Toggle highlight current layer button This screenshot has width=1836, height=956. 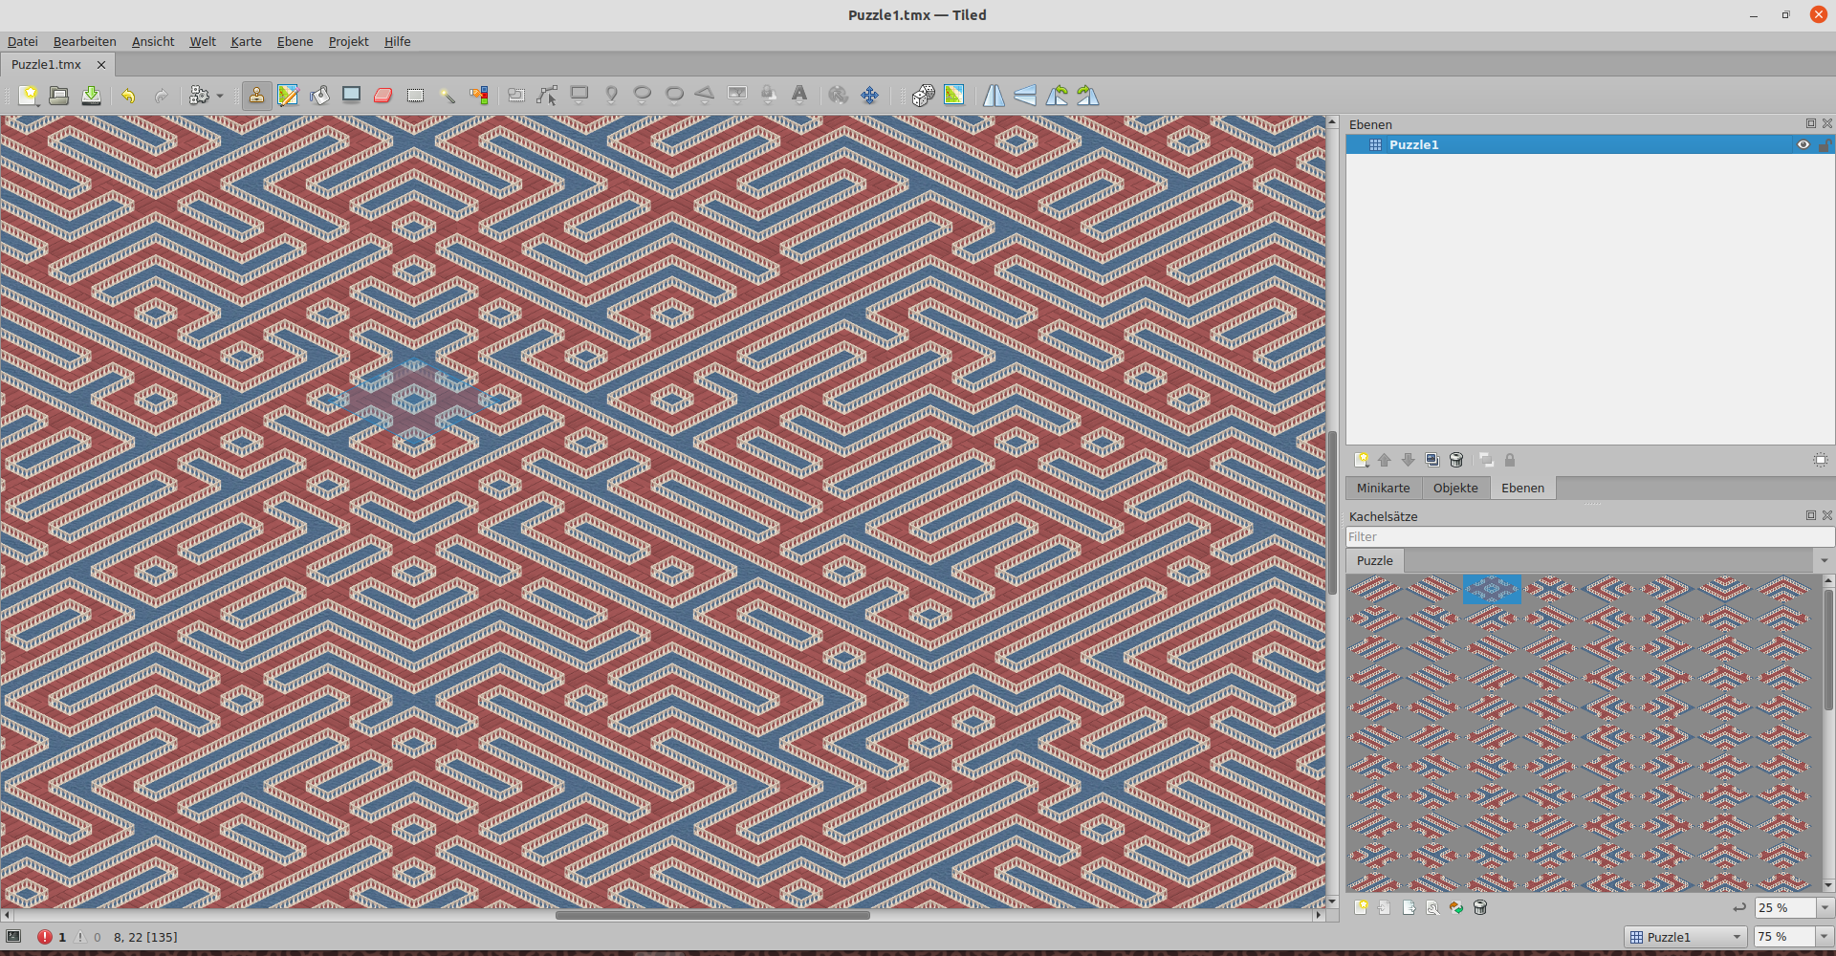pyautogui.click(x=1821, y=460)
